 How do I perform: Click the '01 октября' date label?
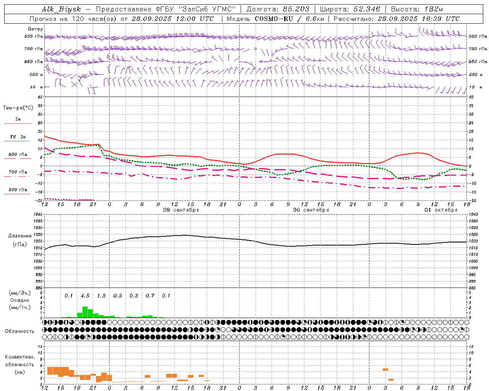click(x=441, y=210)
